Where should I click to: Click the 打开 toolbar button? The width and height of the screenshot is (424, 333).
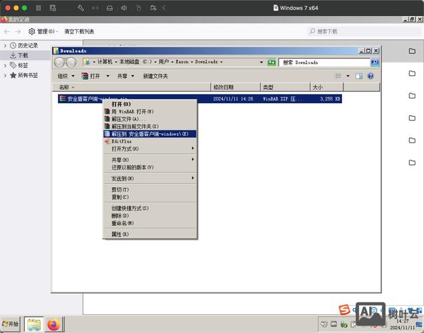[91, 76]
